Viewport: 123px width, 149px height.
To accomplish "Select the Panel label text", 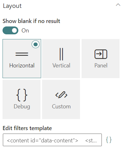I will pyautogui.click(x=101, y=66).
